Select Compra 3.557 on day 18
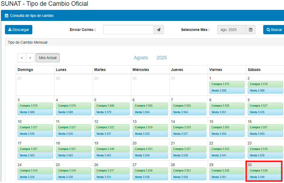This screenshot has width=284, height=183. click(74, 149)
